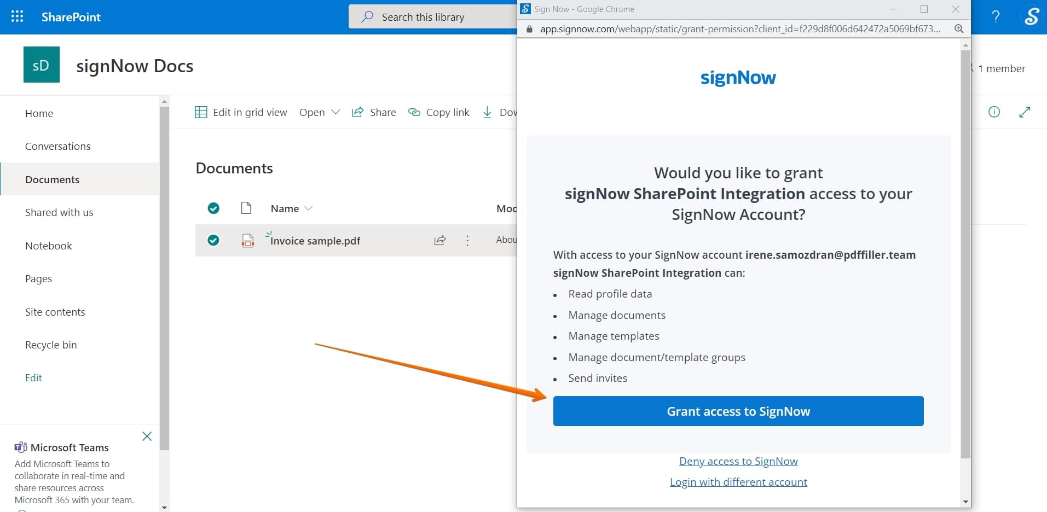Open Shared with us in navigation
1047x512 pixels.
tap(59, 212)
